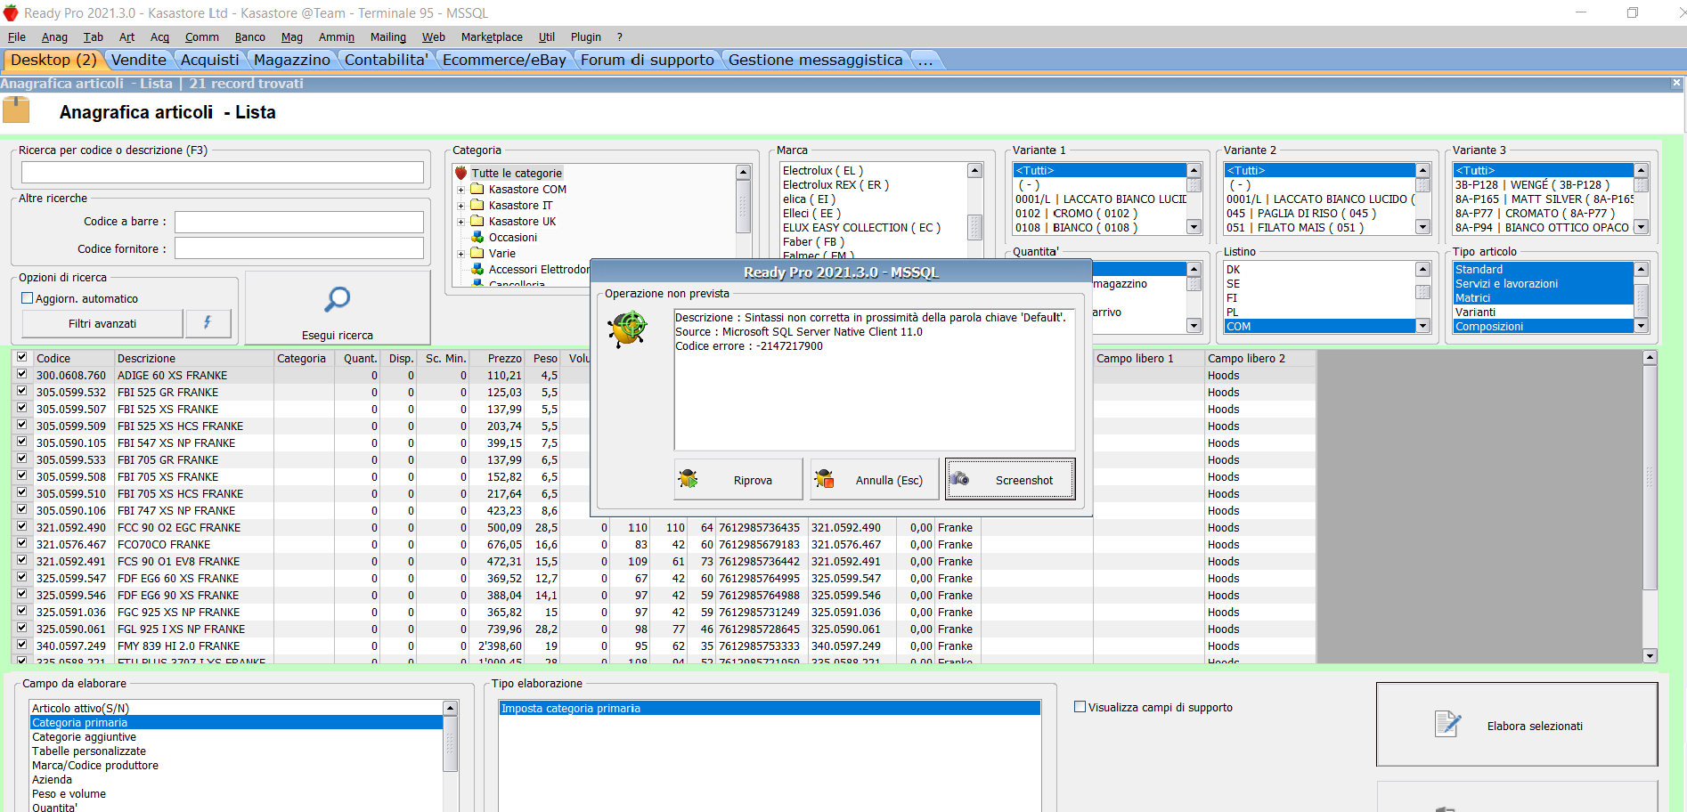Click the strawberry app icon in title bar
This screenshot has height=812, width=1687.
(11, 12)
